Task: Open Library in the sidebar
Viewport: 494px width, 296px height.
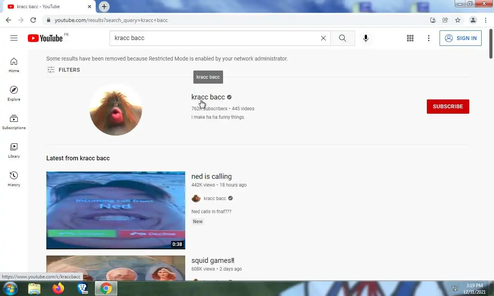Action: [x=14, y=151]
